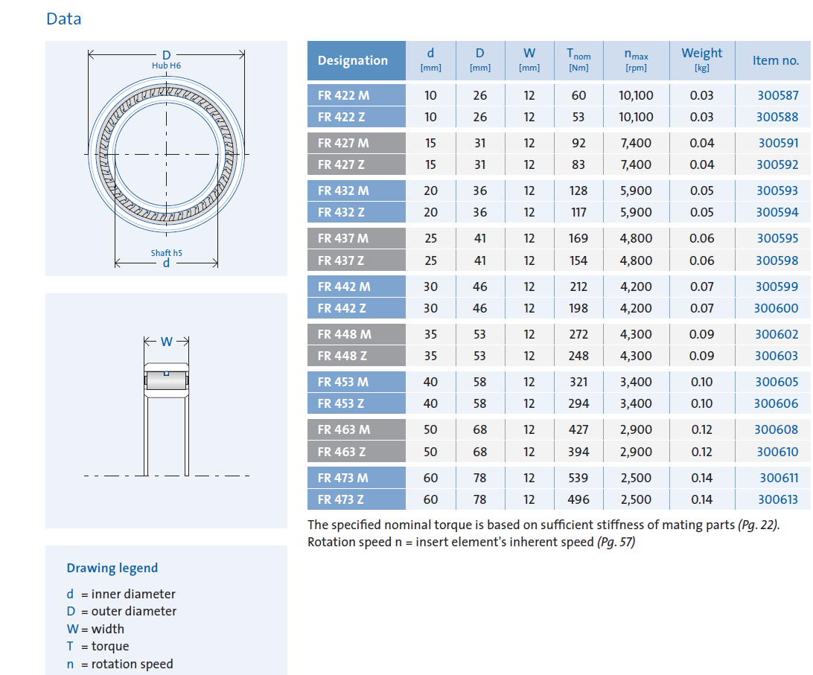Select the FR 437 M designation cell

pyautogui.click(x=356, y=238)
